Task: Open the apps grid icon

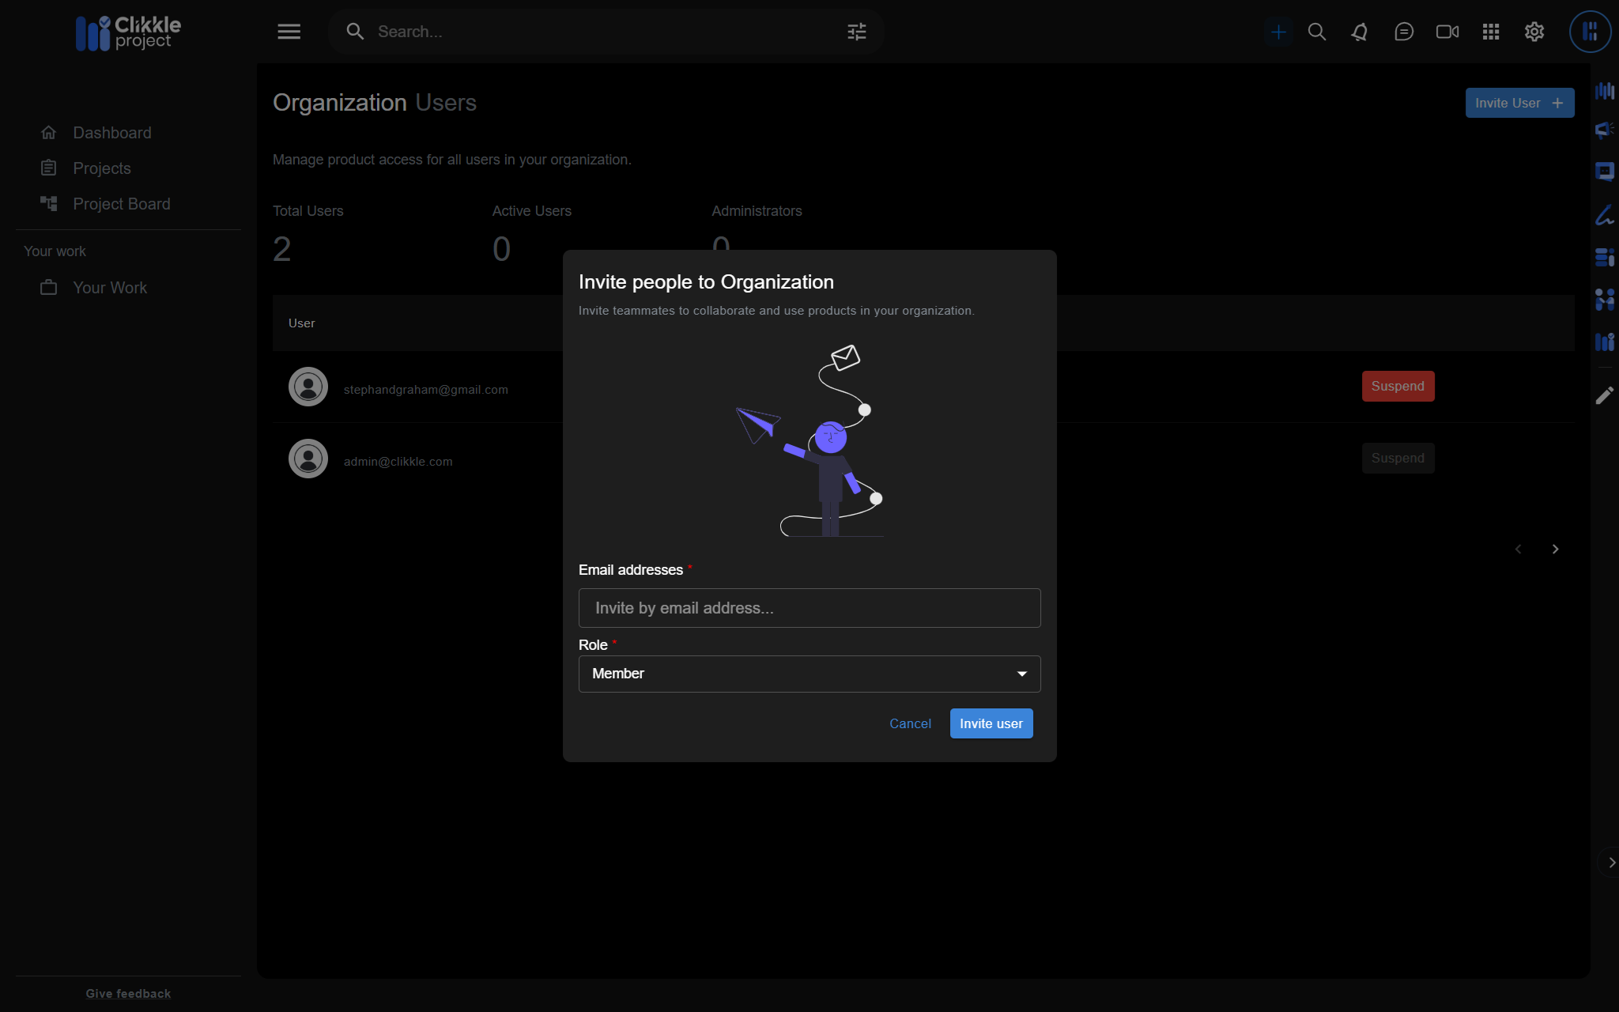Action: [x=1490, y=32]
